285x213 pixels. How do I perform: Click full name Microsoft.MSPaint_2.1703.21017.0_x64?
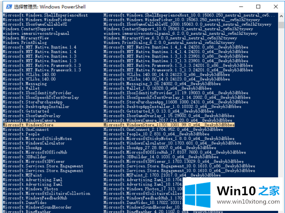click(162, 175)
